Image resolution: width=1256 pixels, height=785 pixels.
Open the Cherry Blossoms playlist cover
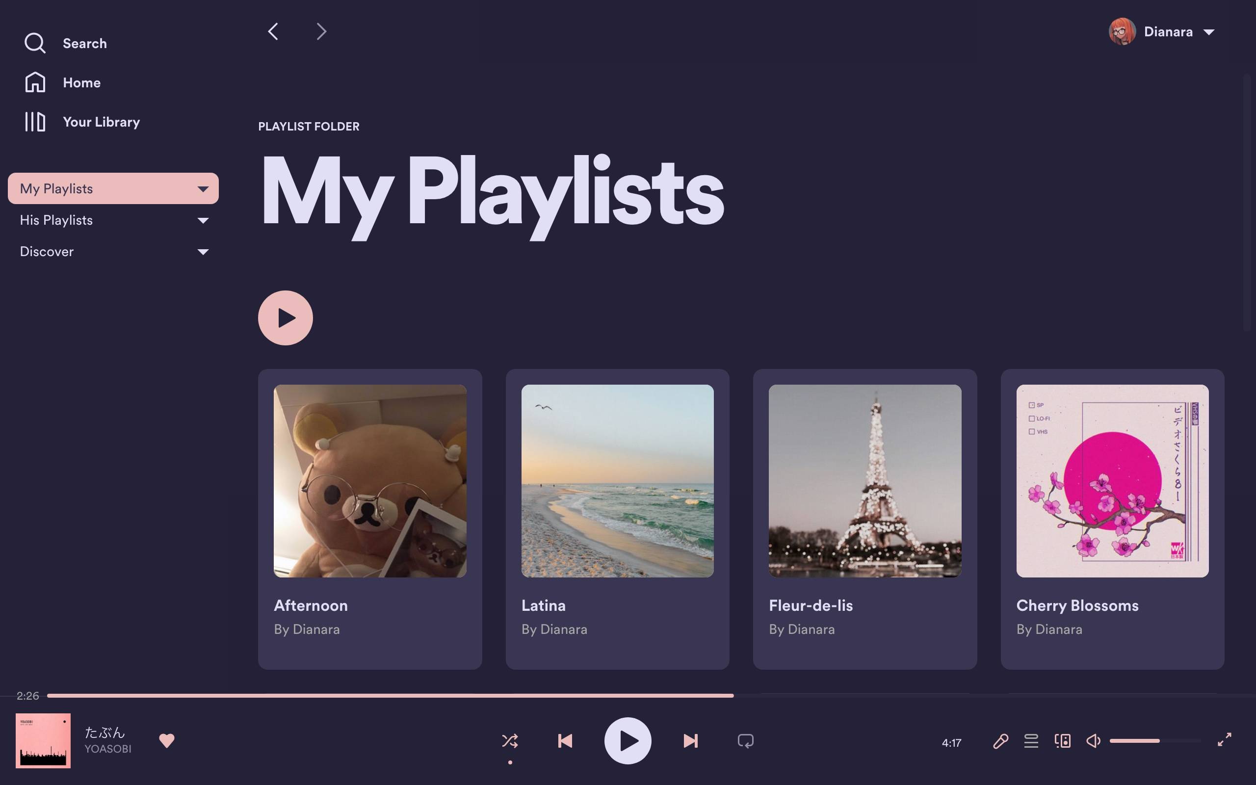point(1112,481)
